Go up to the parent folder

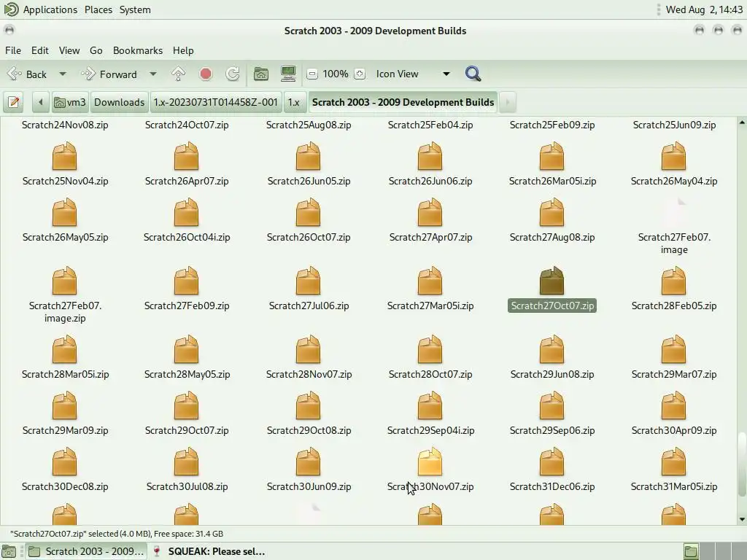point(178,74)
